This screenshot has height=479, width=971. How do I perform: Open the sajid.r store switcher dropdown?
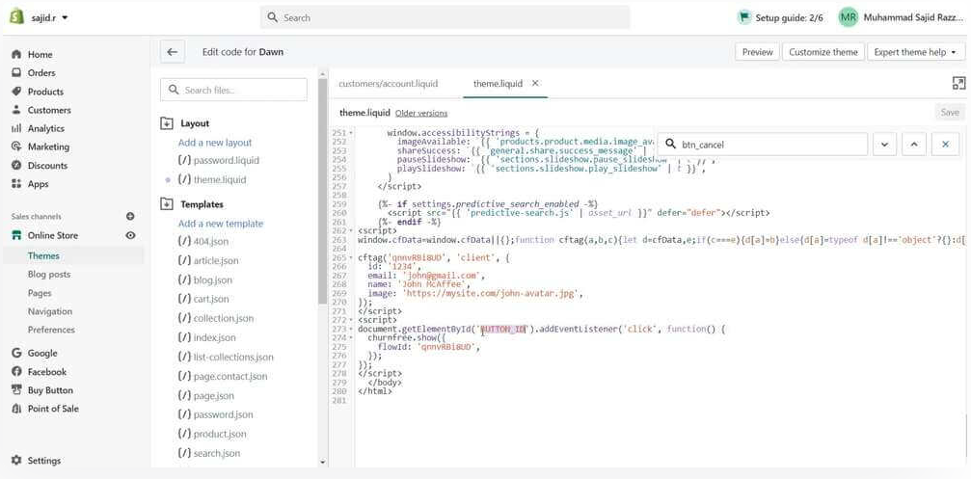[49, 18]
